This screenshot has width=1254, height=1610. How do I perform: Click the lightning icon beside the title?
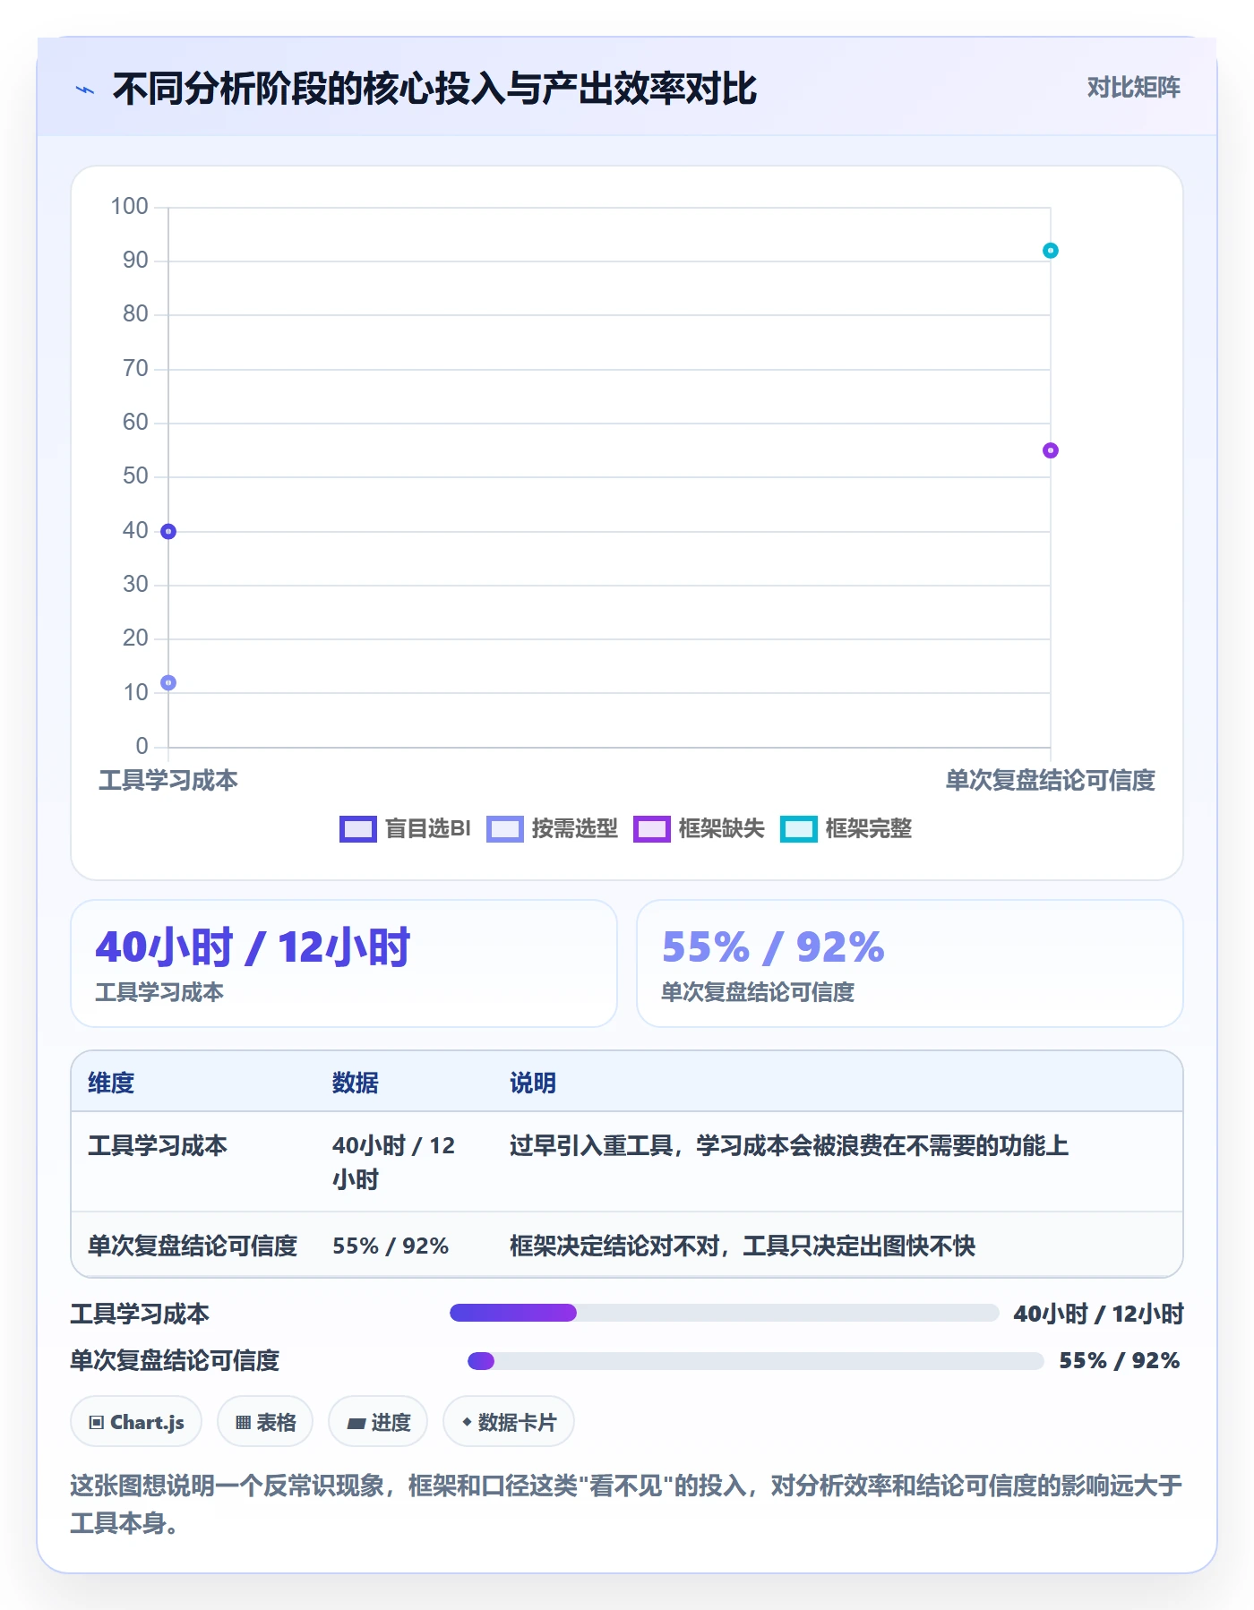(x=85, y=90)
